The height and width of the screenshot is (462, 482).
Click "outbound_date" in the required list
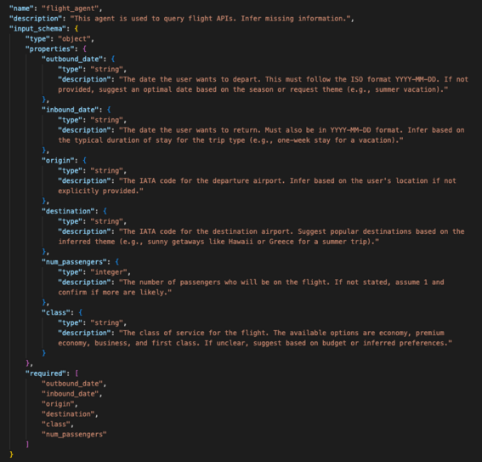(x=72, y=384)
